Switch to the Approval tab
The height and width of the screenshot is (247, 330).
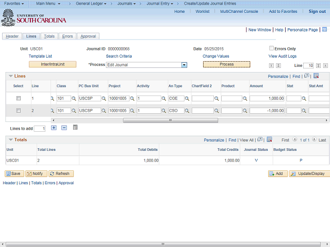click(88, 37)
